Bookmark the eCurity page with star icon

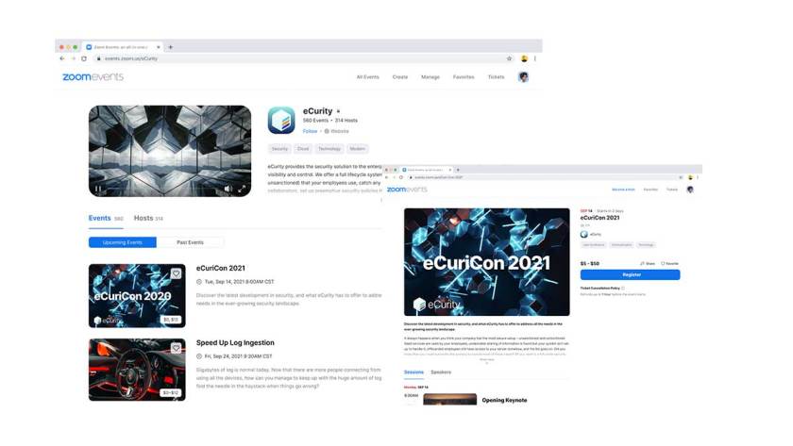[509, 58]
